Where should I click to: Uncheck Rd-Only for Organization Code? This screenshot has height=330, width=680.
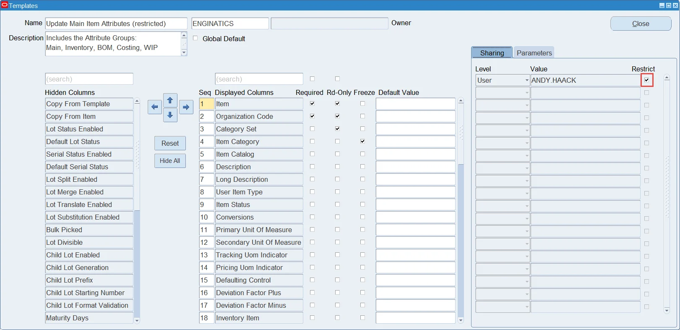click(x=337, y=116)
